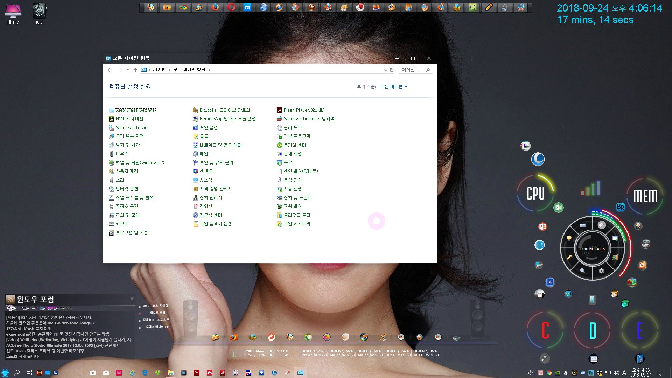Click PowerPoint icon in circular launcher
This screenshot has height=378, width=672.
pos(542,226)
